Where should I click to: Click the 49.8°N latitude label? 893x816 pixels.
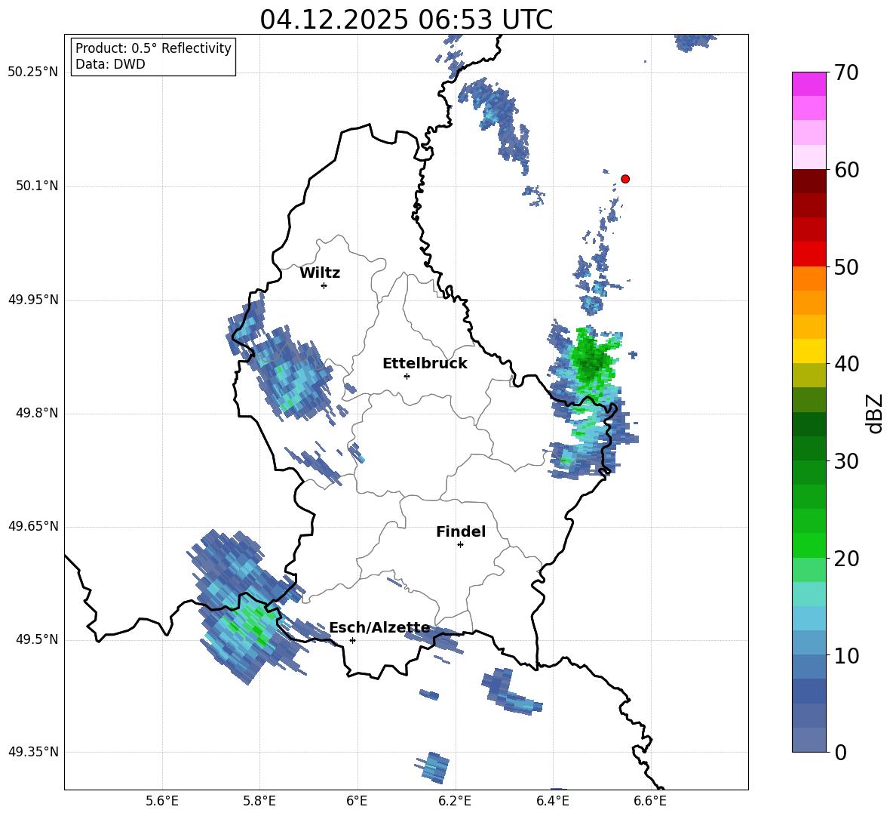pos(38,413)
